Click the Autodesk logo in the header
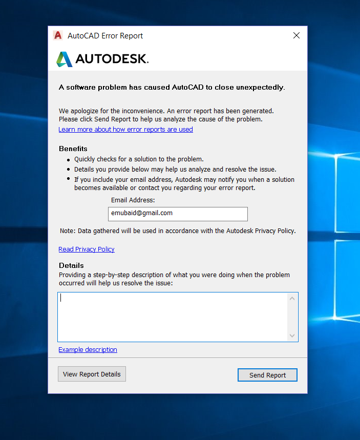 pyautogui.click(x=102, y=59)
